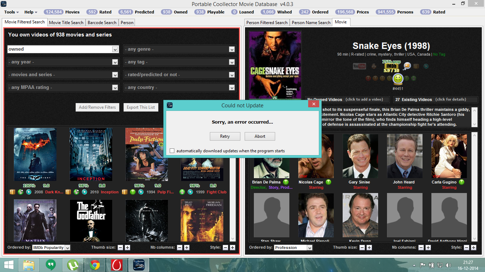This screenshot has width=485, height=272.
Task: Click the speech bubble icon beside the IMDb badge
Action: pos(407,66)
